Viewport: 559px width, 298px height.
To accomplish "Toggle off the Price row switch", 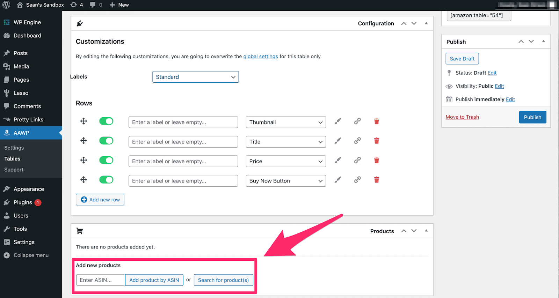I will [x=106, y=160].
